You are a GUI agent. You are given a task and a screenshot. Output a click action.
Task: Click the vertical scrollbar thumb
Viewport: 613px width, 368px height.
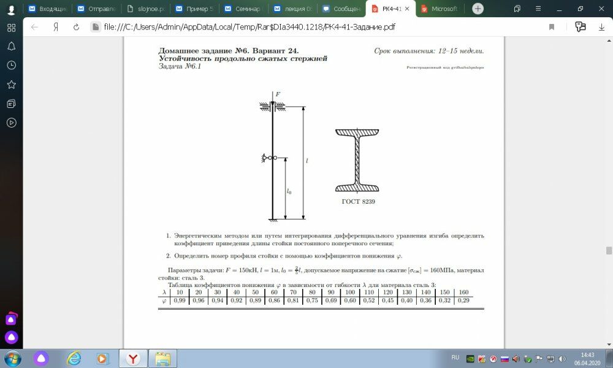pyautogui.click(x=609, y=250)
